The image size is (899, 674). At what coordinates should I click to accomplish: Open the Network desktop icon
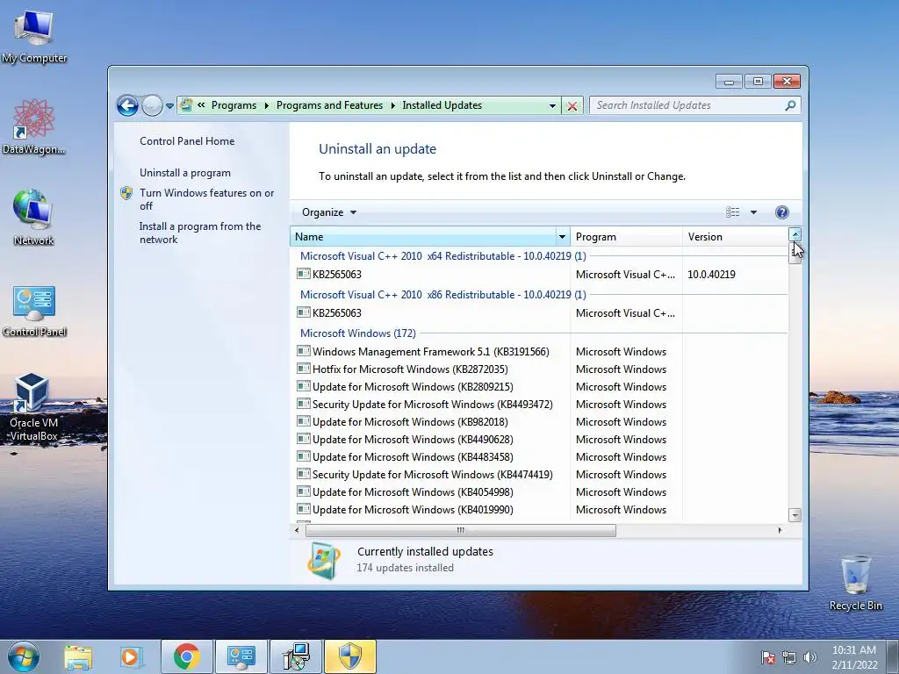tap(33, 218)
